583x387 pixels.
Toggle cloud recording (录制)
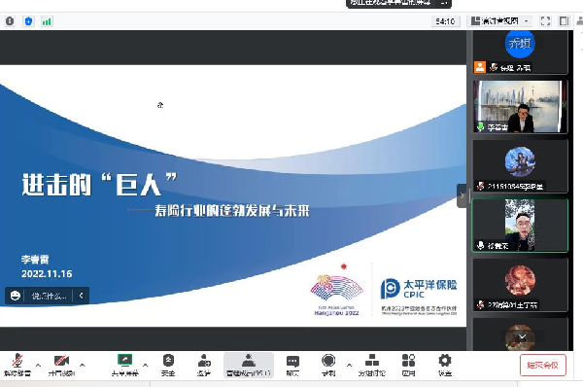coord(328,365)
